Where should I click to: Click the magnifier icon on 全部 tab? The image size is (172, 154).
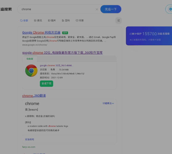point(21,20)
